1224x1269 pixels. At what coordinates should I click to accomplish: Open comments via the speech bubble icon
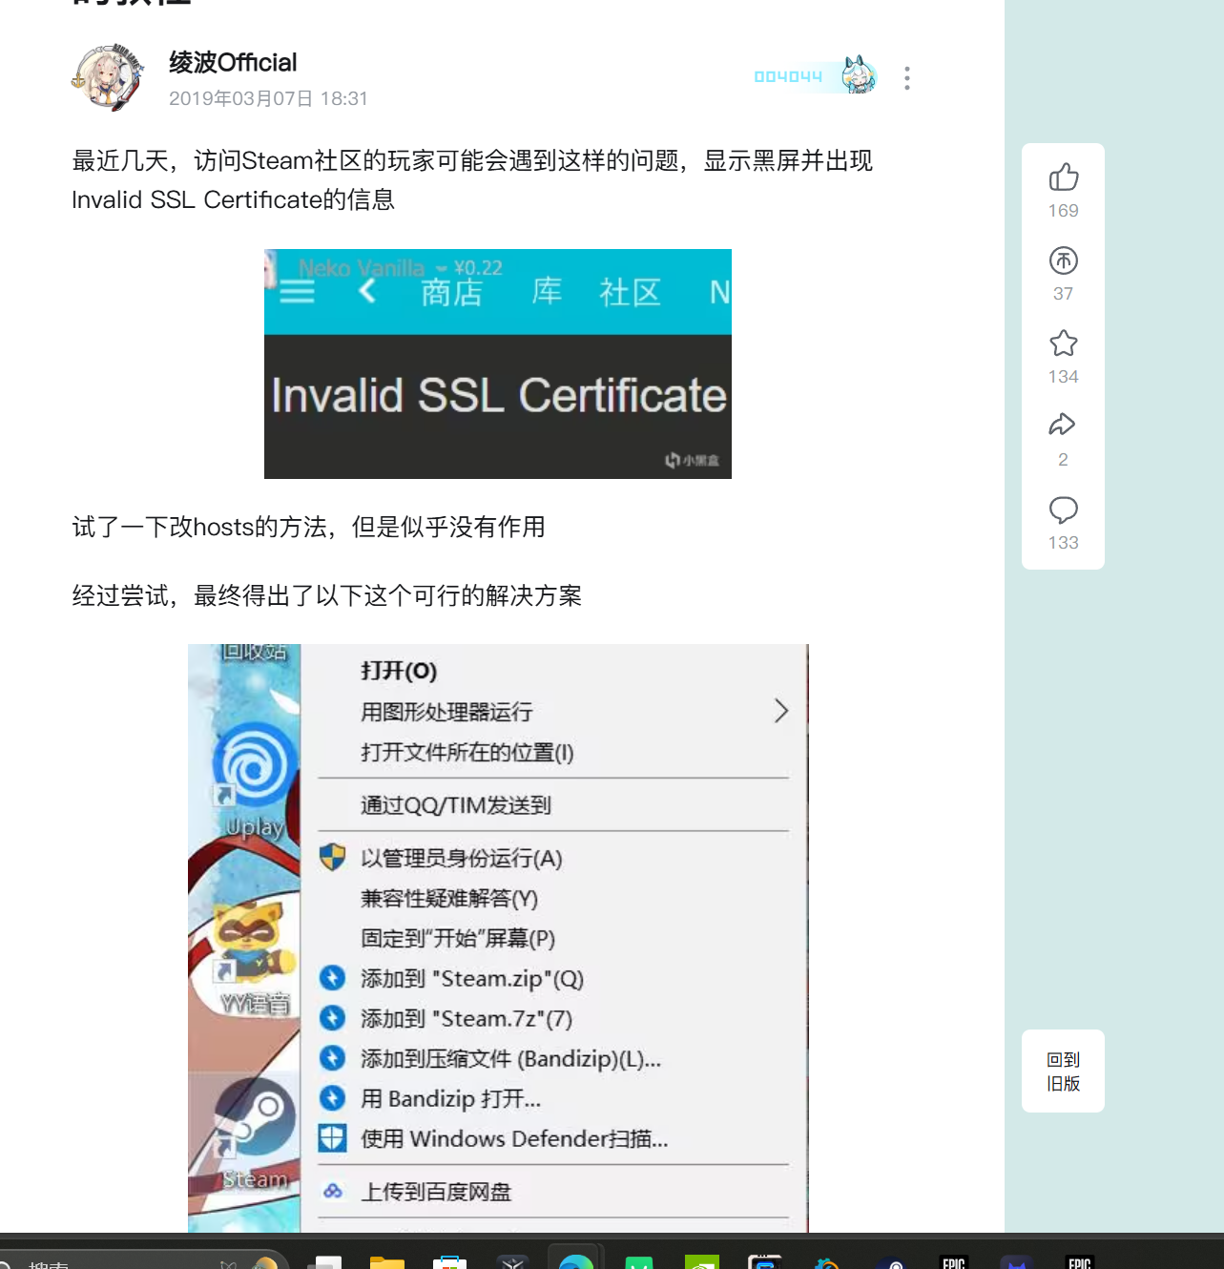tap(1063, 509)
